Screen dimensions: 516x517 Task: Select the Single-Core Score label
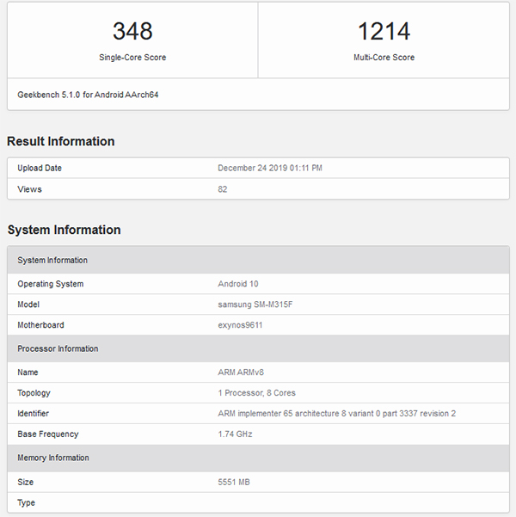pos(132,58)
